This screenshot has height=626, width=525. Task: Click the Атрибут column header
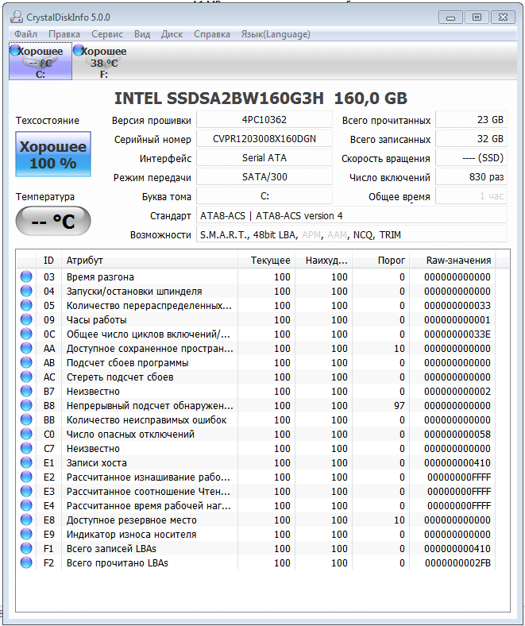pyautogui.click(x=149, y=261)
